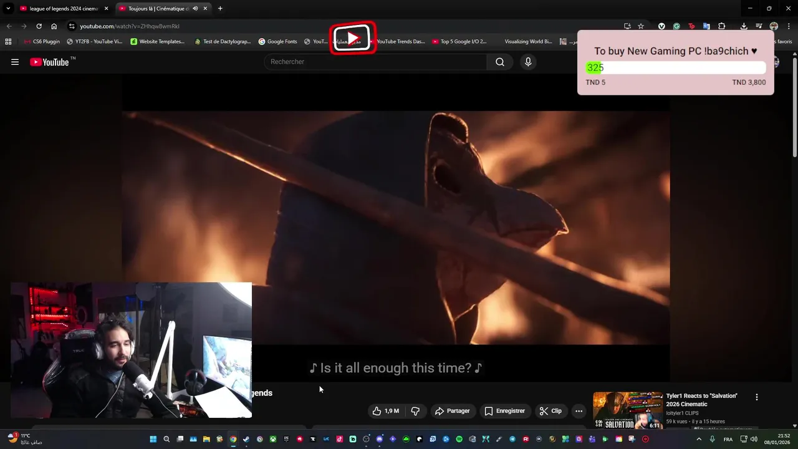798x449 pixels.
Task: Open the browser downloads icon
Action: pos(744,26)
